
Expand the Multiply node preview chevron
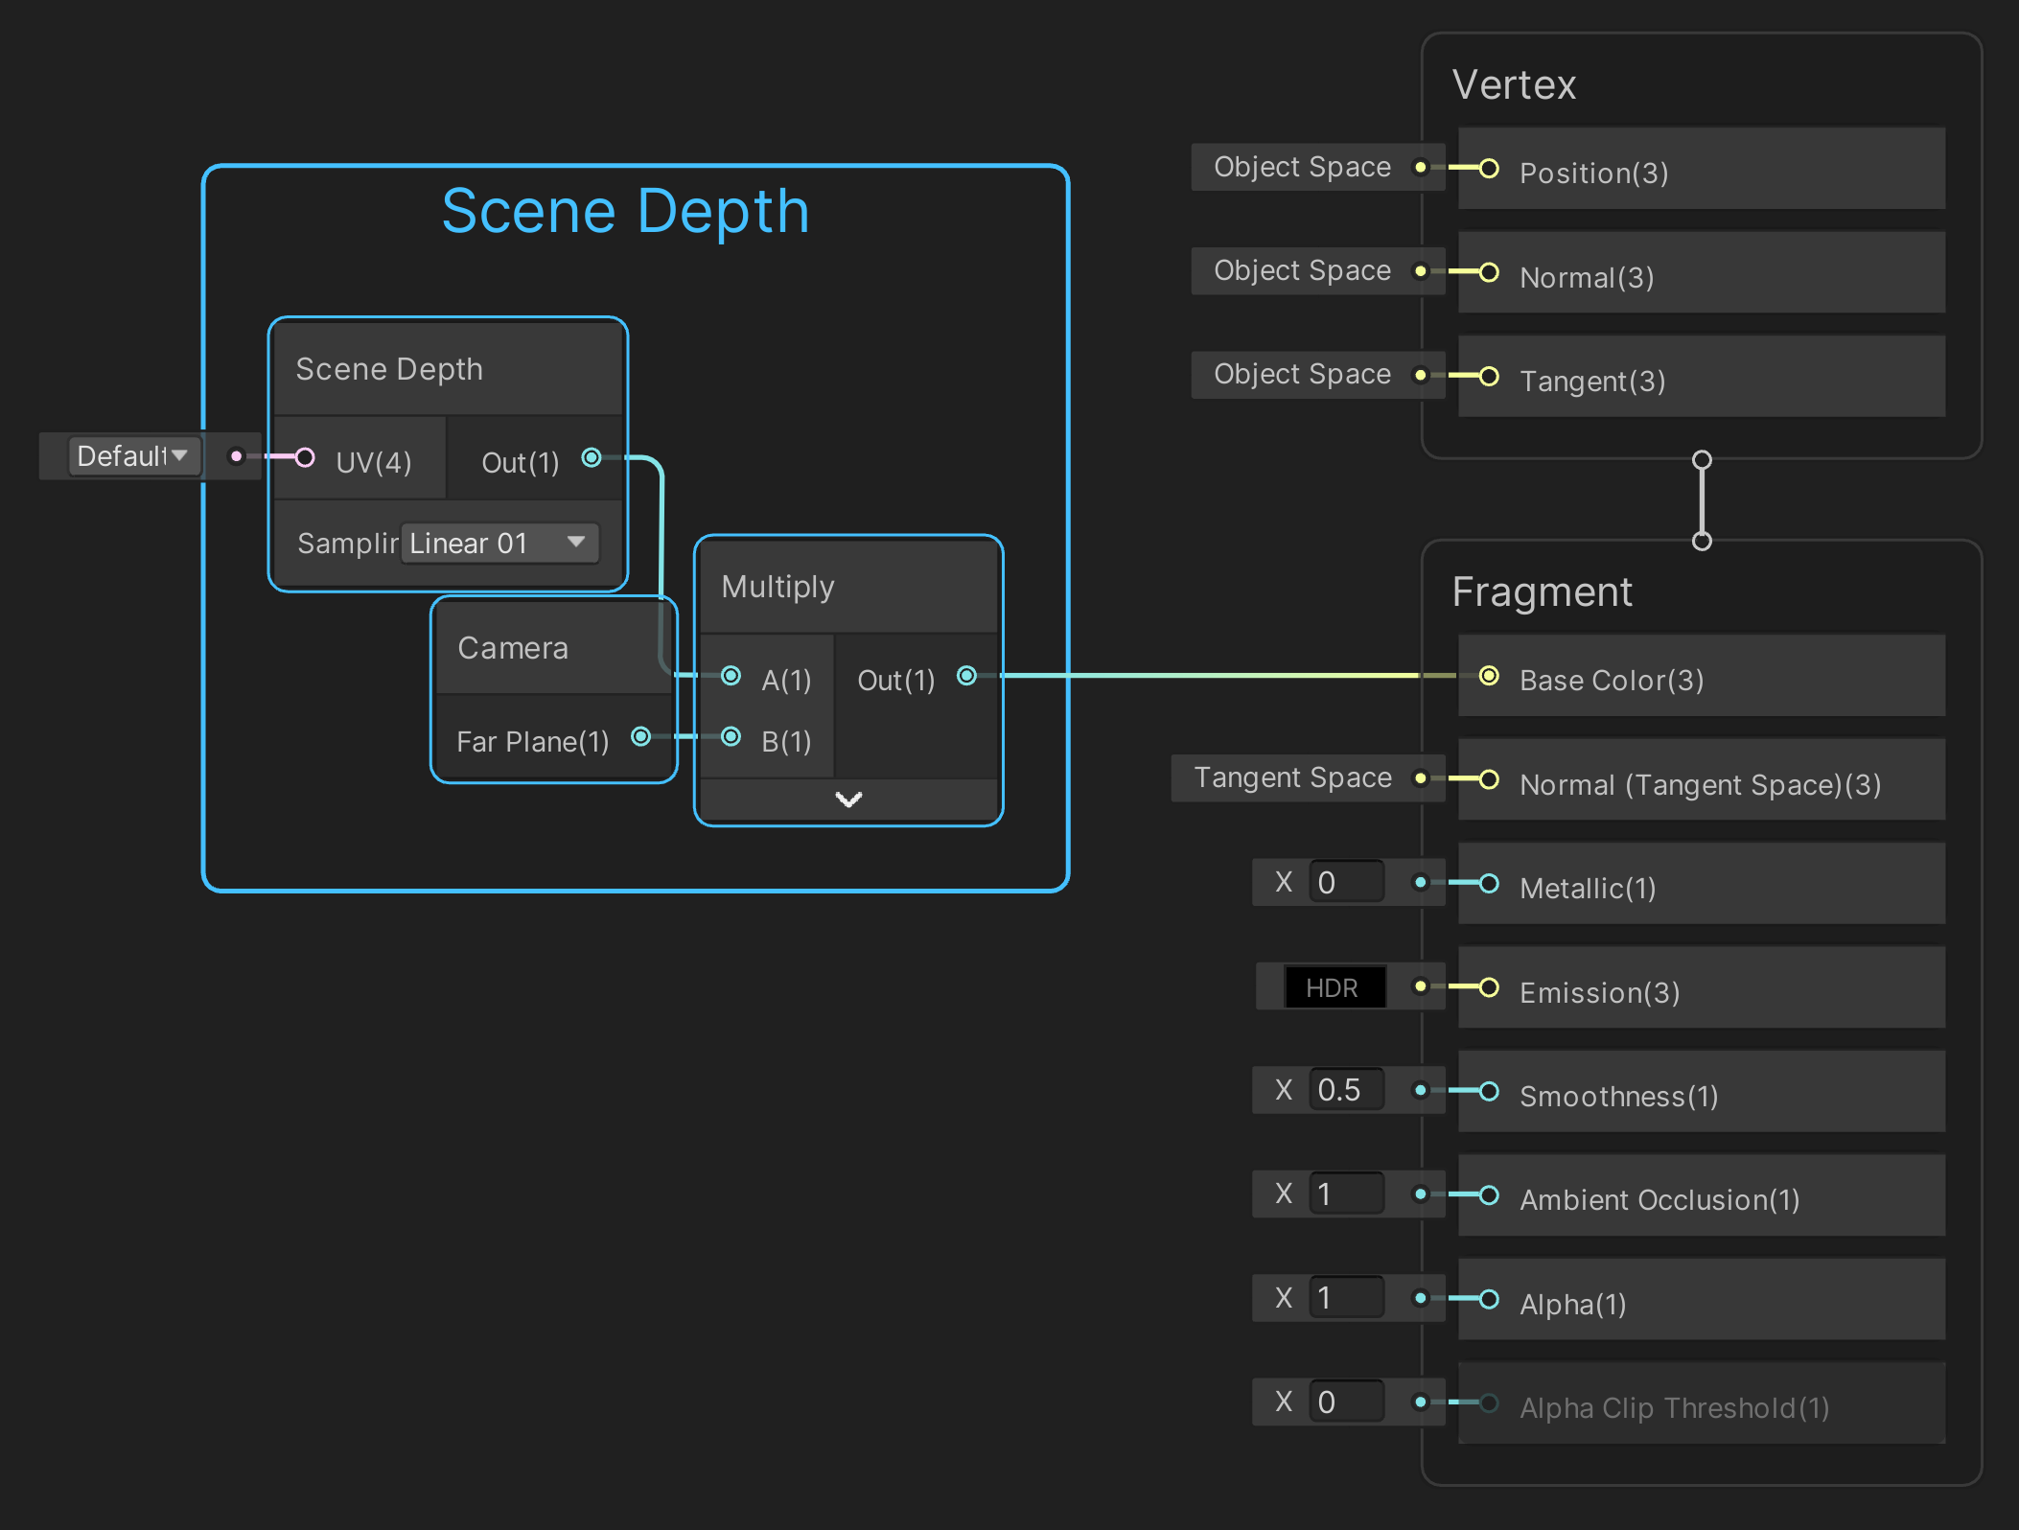click(x=848, y=800)
